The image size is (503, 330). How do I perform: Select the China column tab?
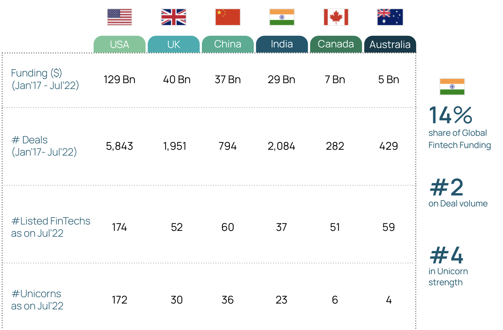click(x=228, y=44)
